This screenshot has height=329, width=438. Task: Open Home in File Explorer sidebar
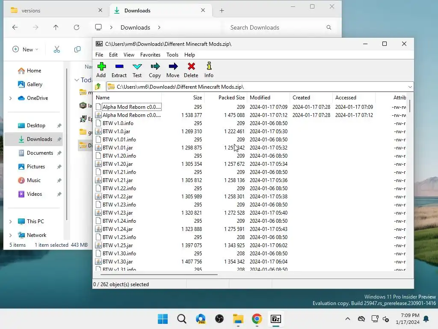tap(30, 71)
